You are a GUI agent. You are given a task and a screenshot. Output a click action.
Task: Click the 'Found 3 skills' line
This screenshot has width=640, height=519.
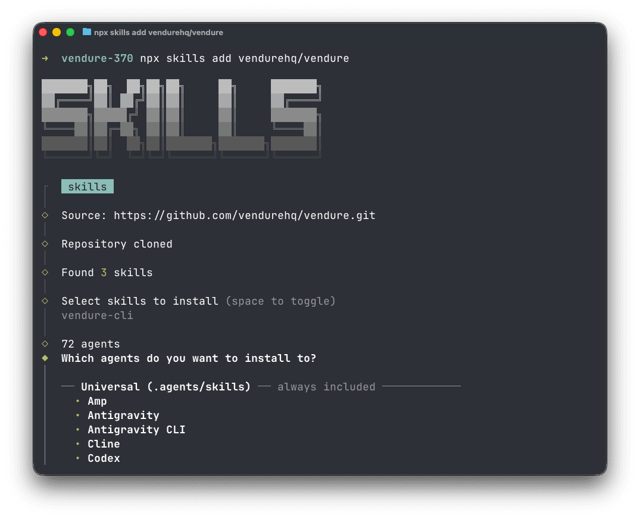point(107,273)
